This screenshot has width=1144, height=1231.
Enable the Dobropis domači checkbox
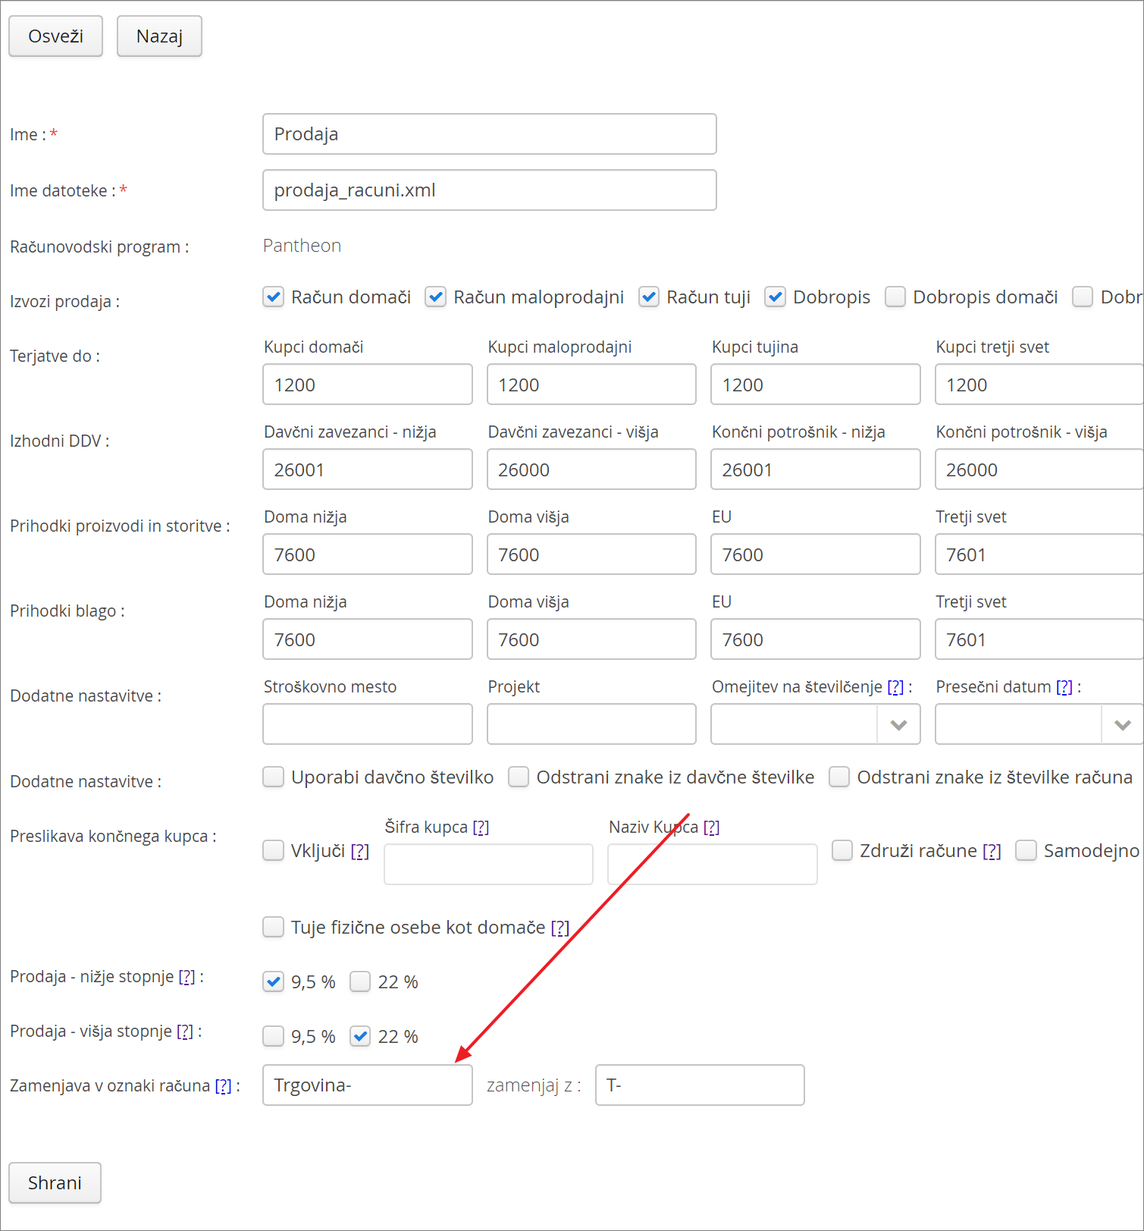click(x=895, y=297)
